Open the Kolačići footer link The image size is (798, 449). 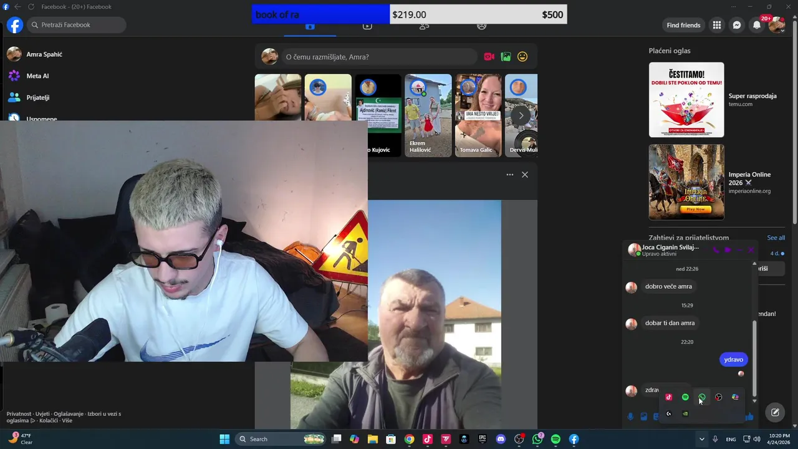(x=48, y=420)
